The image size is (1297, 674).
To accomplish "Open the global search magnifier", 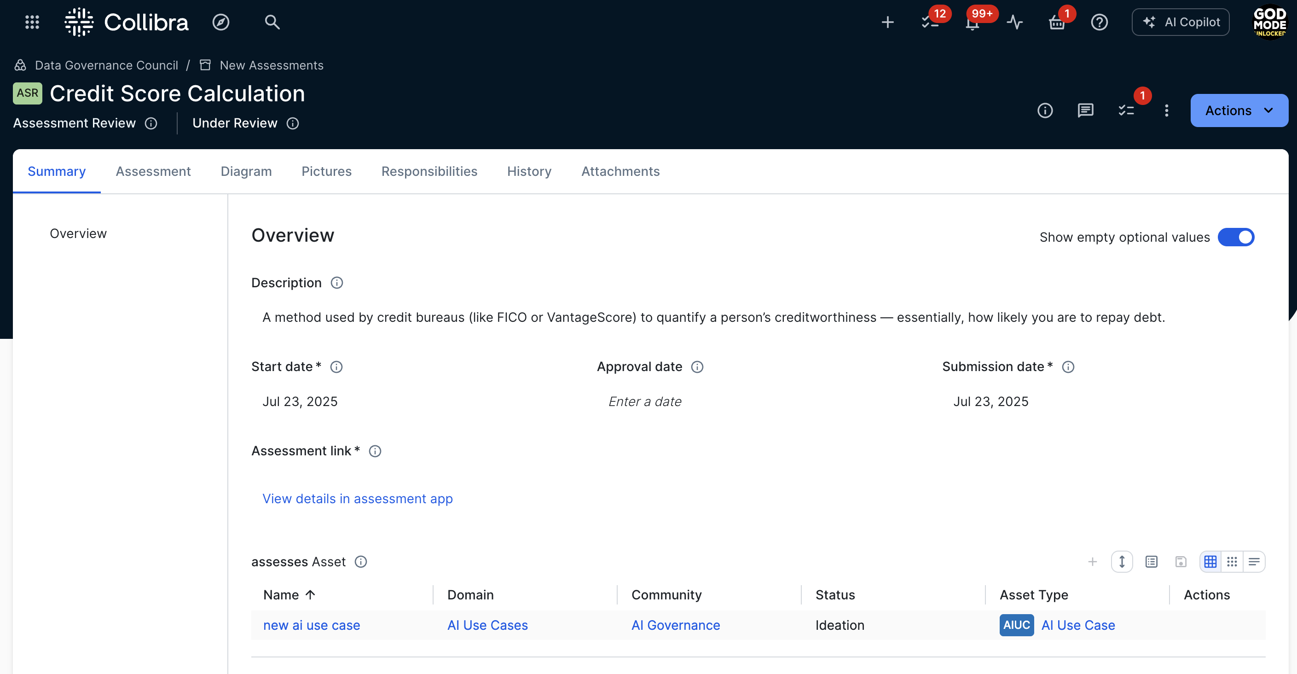I will click(x=272, y=22).
